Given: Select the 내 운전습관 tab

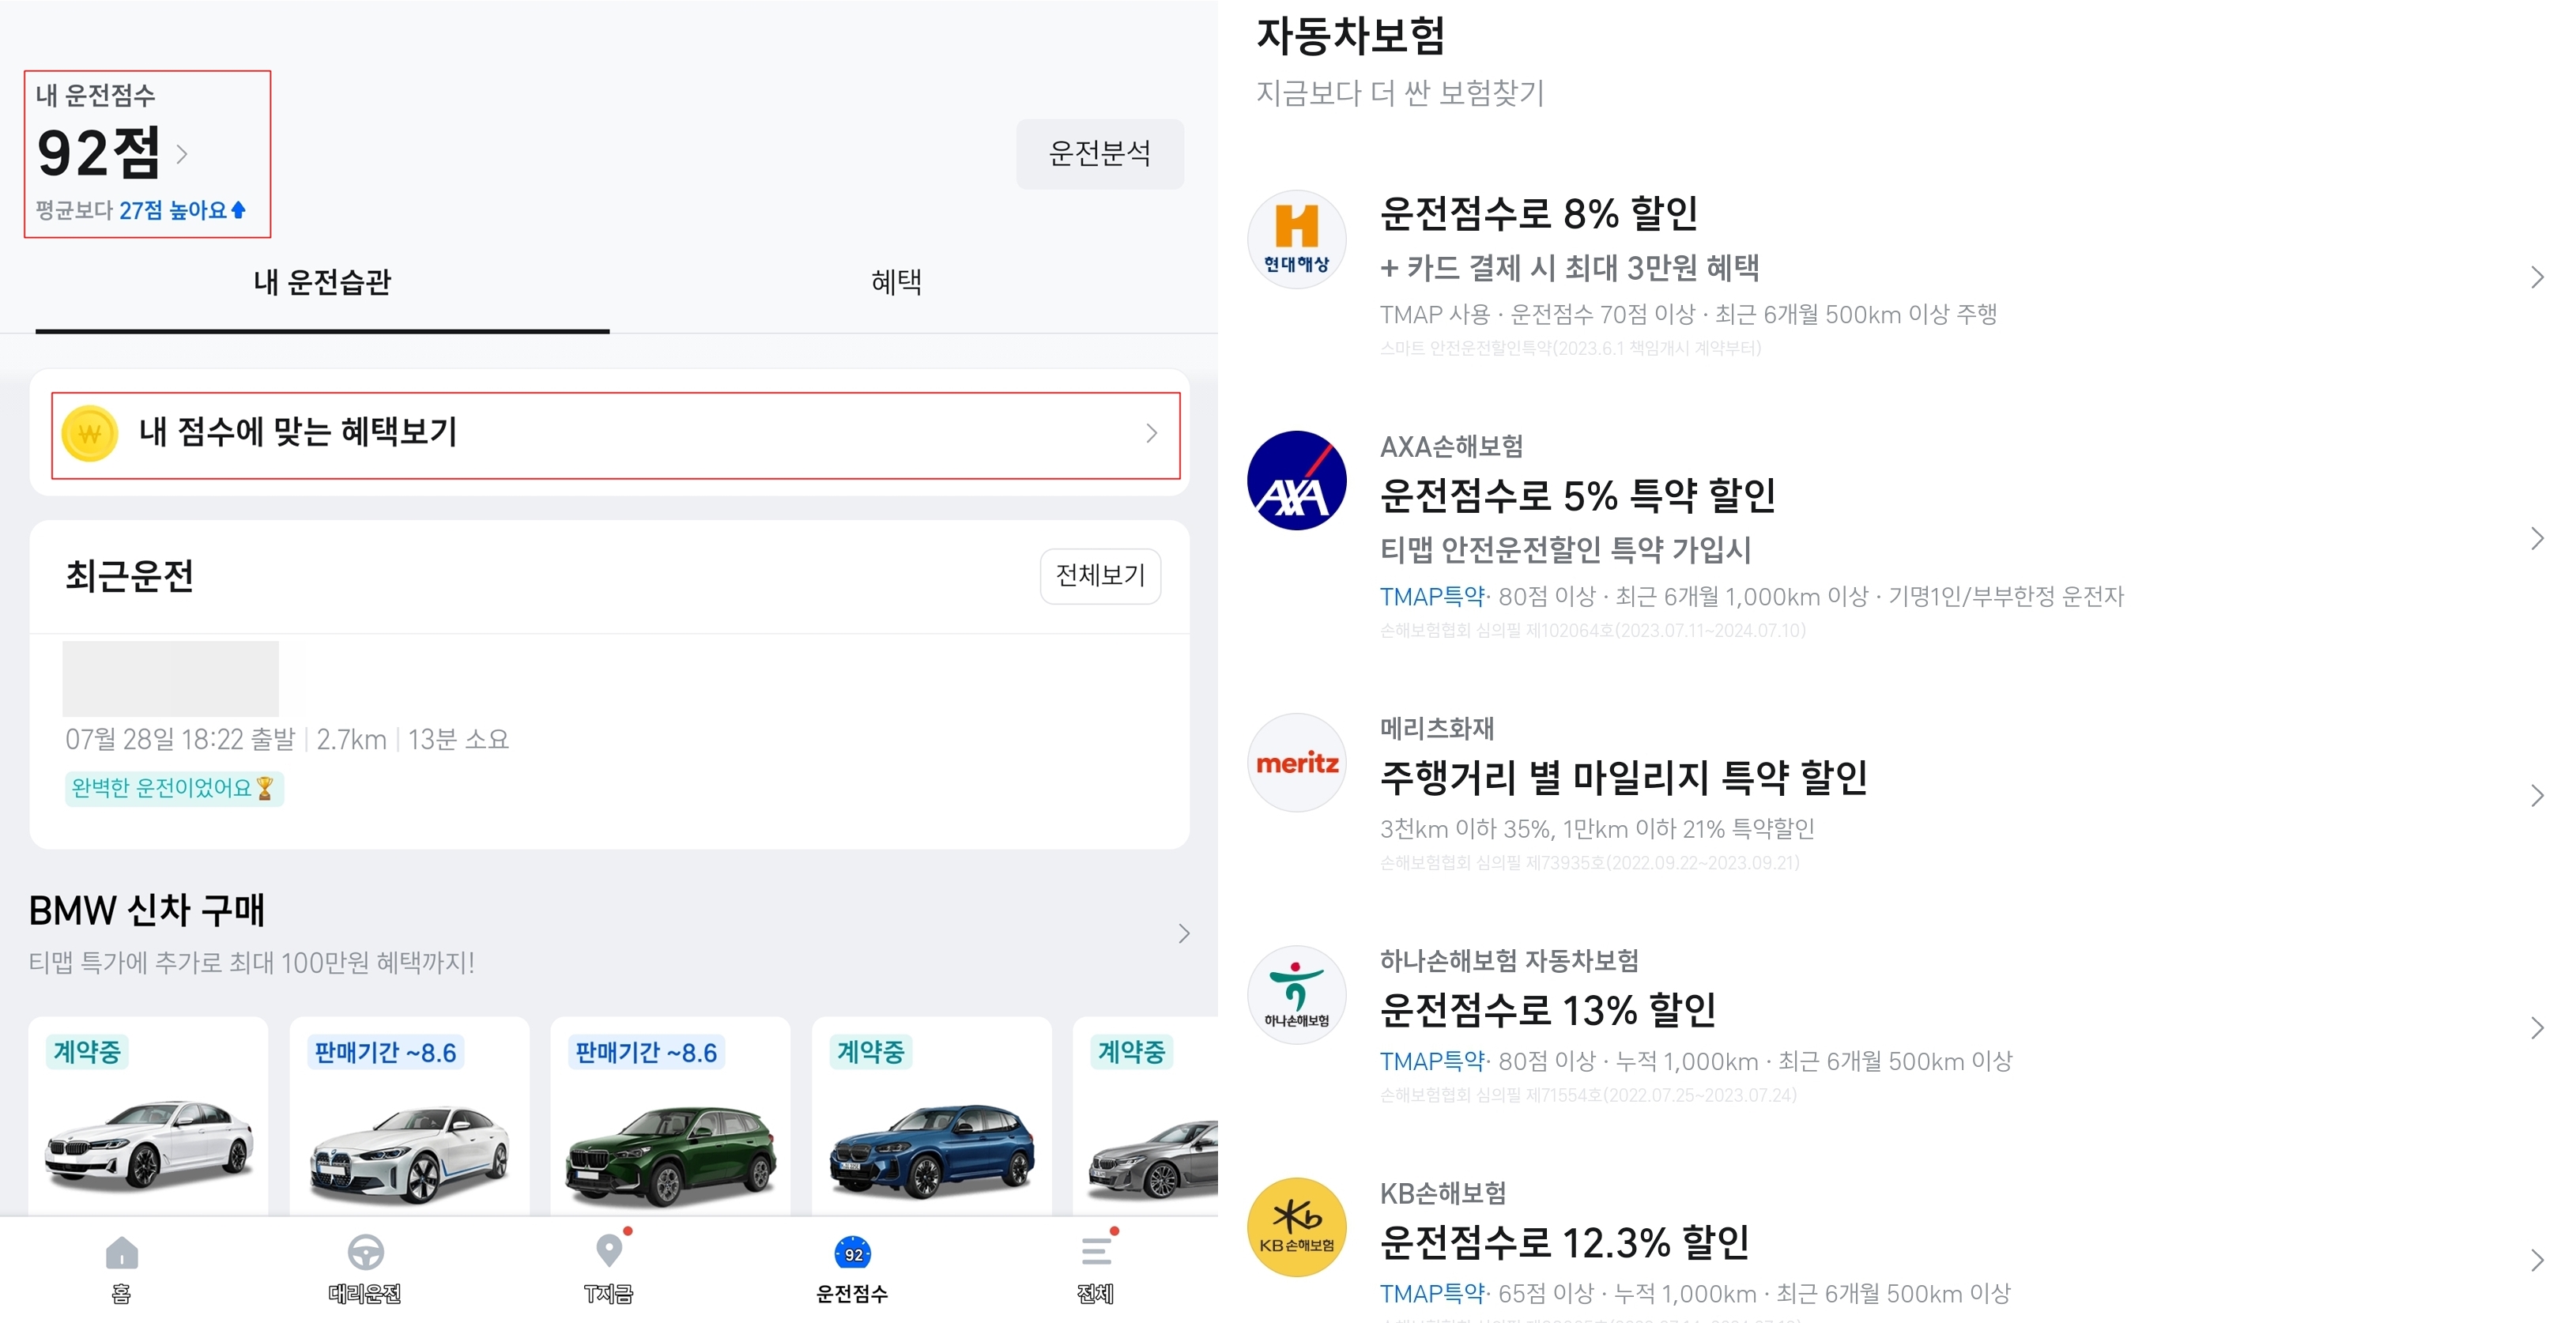Looking at the screenshot, I should tap(322, 282).
